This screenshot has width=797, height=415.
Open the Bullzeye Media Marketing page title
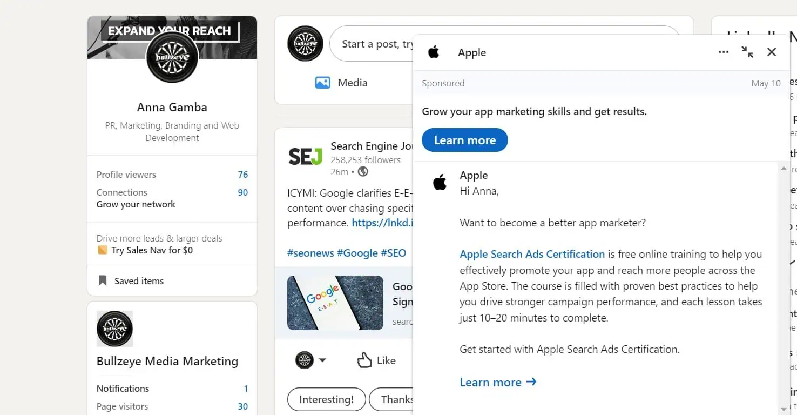[x=167, y=361]
